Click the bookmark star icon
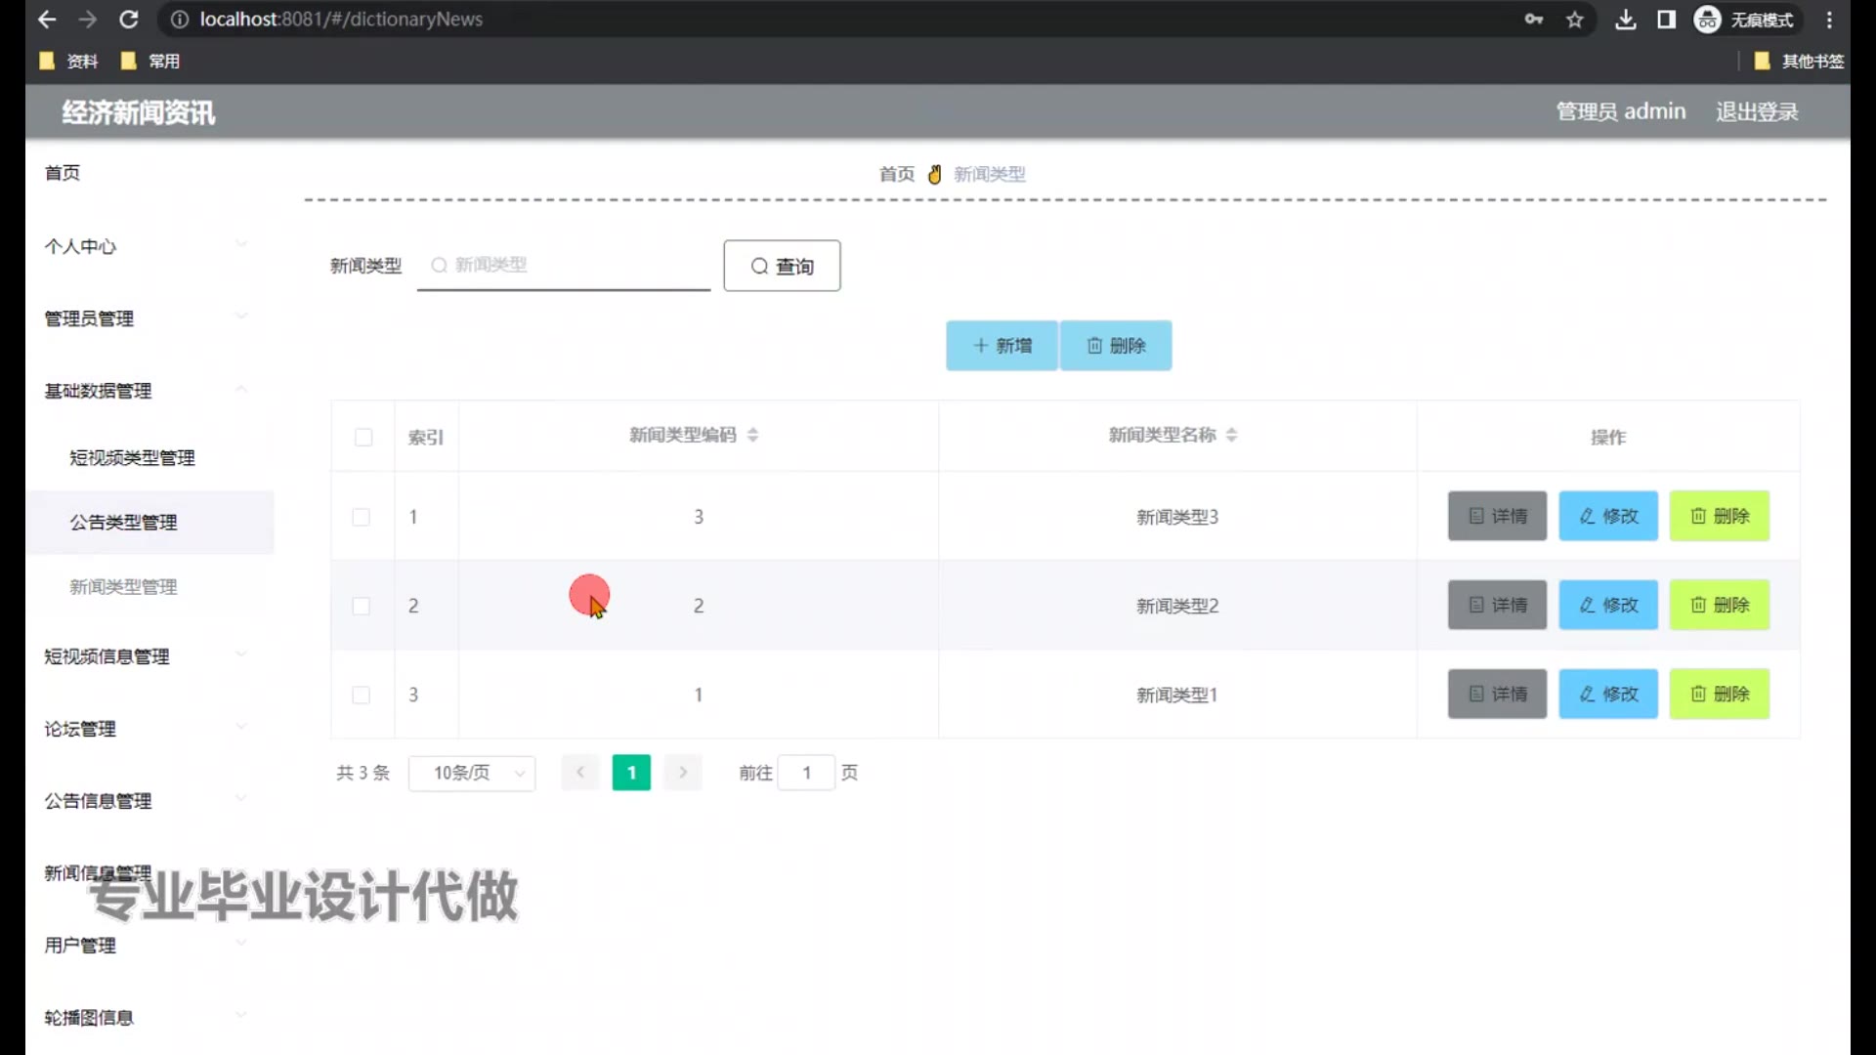Image resolution: width=1876 pixels, height=1055 pixels. [1574, 20]
